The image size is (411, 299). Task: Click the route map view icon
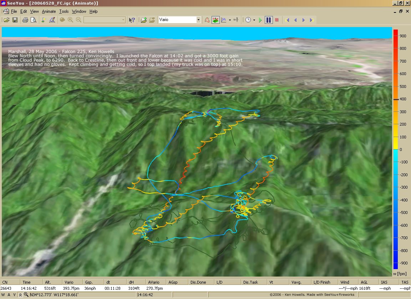pyautogui.click(x=207, y=20)
